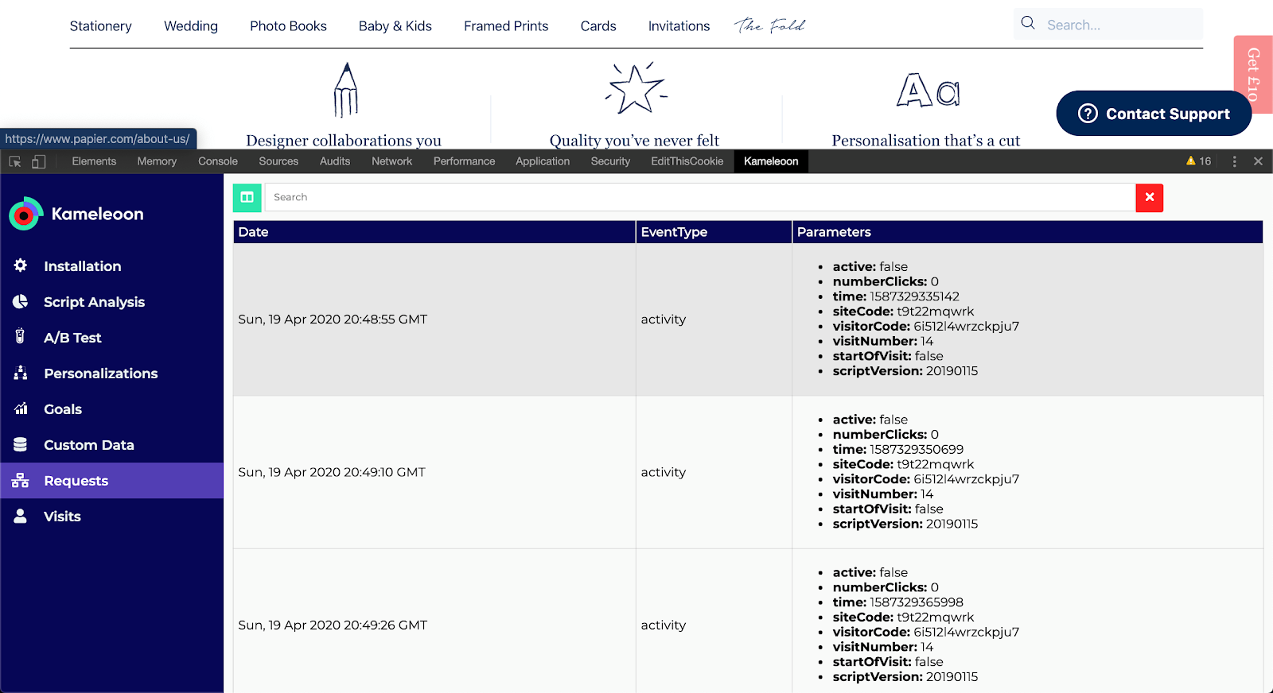The height and width of the screenshot is (693, 1273).
Task: Open the Performance tab
Action: pos(464,161)
